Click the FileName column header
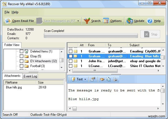The height and width of the screenshot is (119, 168). (x=20, y=82)
